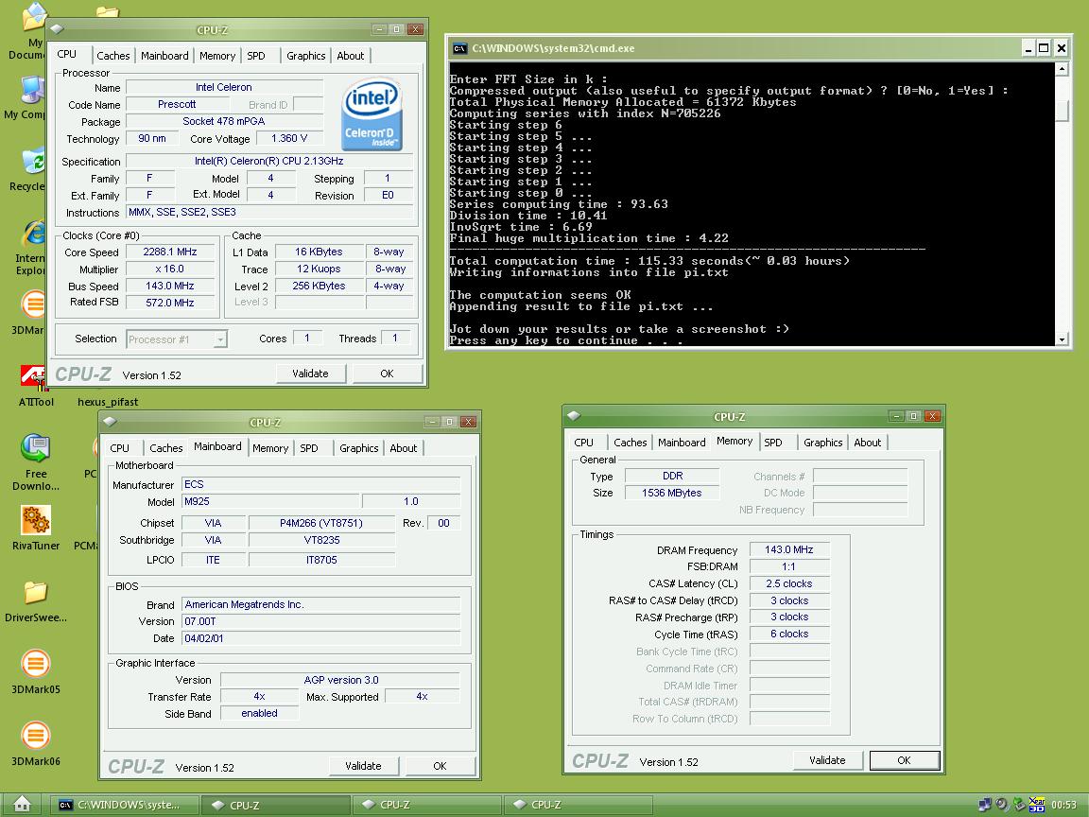This screenshot has width=1089, height=817.
Task: Click the third CPU-Z taskbar button
Action: coord(578,805)
